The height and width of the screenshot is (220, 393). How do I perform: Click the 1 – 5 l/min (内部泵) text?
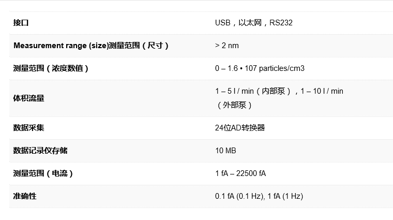(253, 91)
